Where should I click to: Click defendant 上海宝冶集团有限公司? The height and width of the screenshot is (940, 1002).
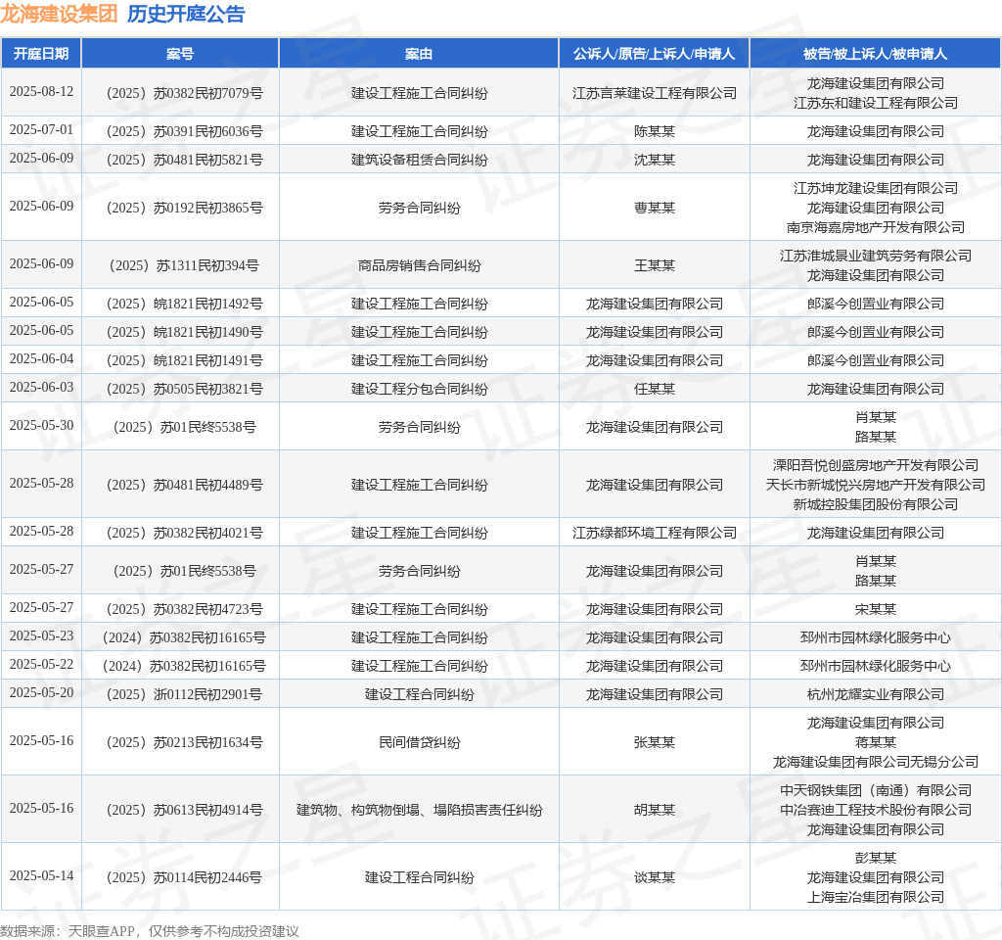[x=876, y=897]
